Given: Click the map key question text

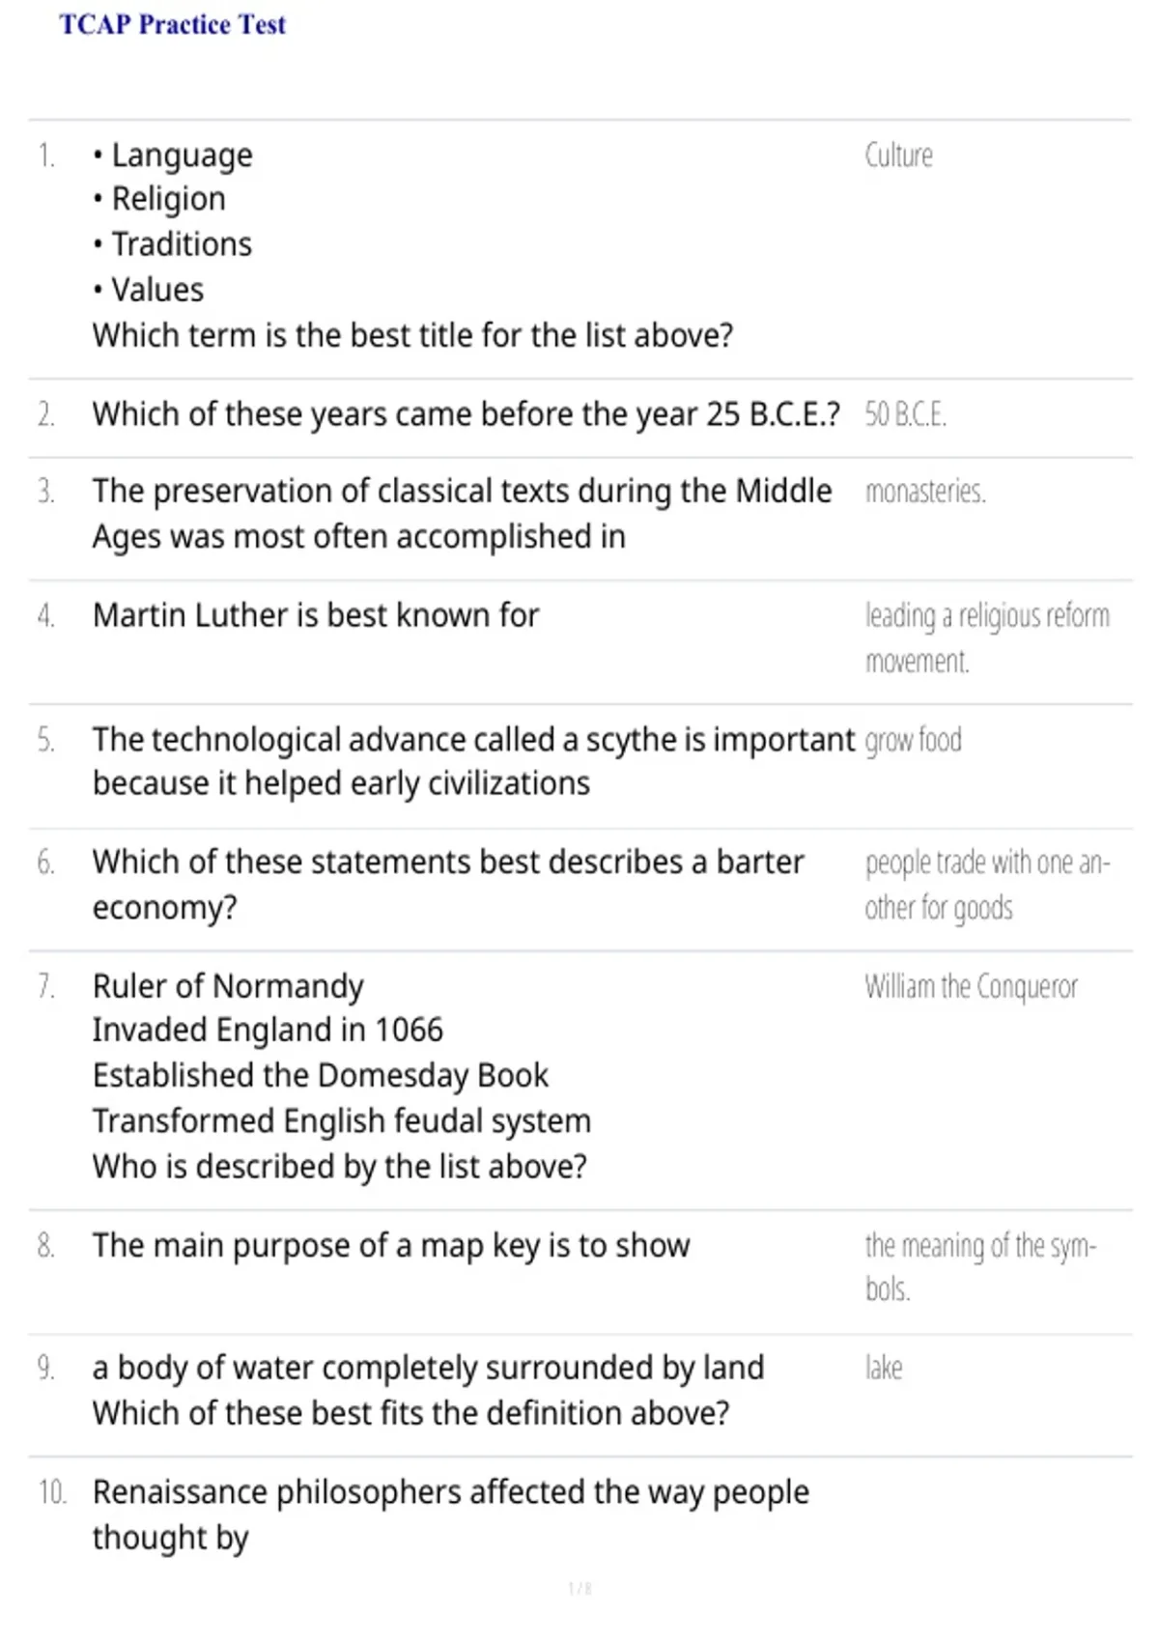Looking at the screenshot, I should coord(391,1246).
